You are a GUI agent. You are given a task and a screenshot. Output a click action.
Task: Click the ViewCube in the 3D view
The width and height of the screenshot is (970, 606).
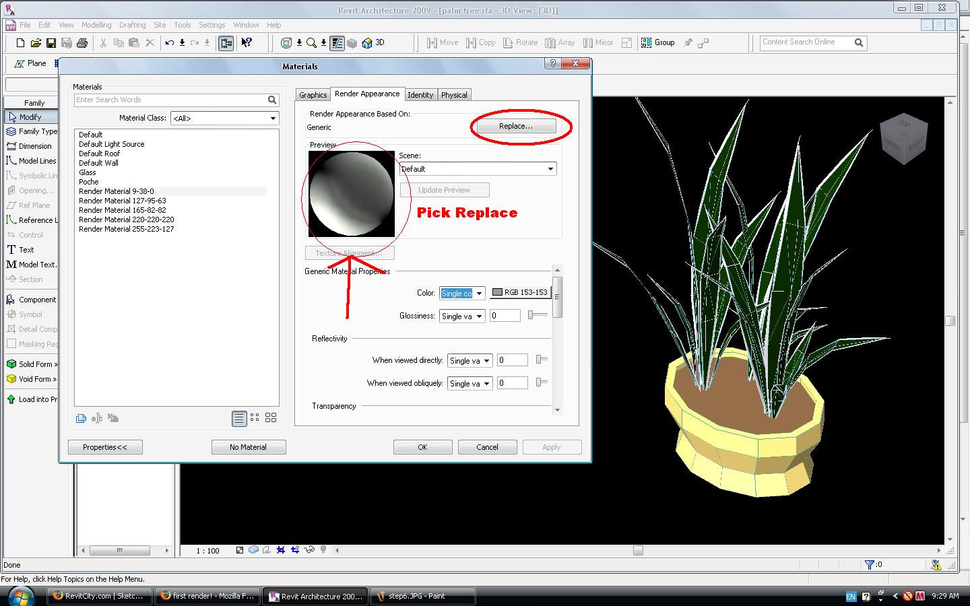point(904,139)
